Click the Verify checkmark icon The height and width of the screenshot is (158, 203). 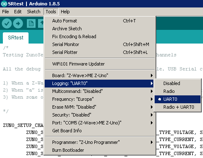[7, 24]
